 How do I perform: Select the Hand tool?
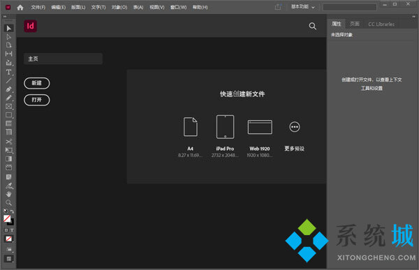pyautogui.click(x=8, y=194)
